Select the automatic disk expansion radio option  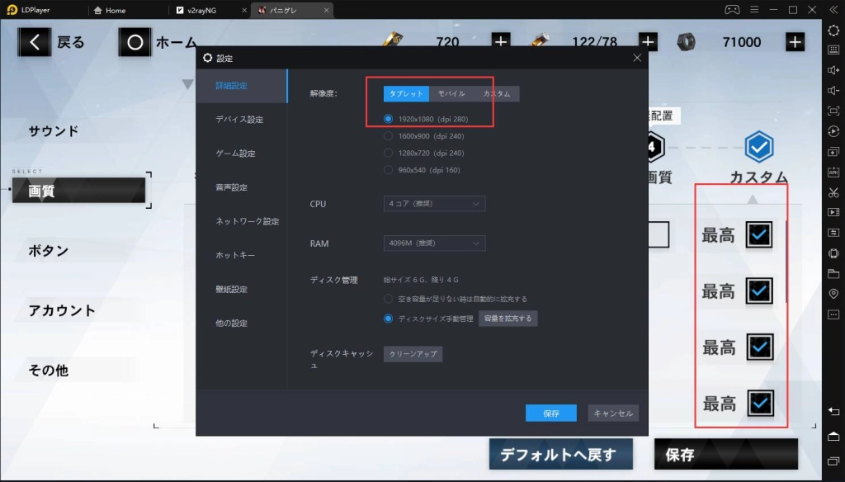(x=456, y=299)
